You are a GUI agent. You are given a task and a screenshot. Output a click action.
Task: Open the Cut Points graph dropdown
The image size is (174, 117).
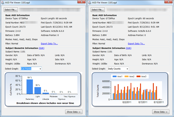click(x=31, y=69)
